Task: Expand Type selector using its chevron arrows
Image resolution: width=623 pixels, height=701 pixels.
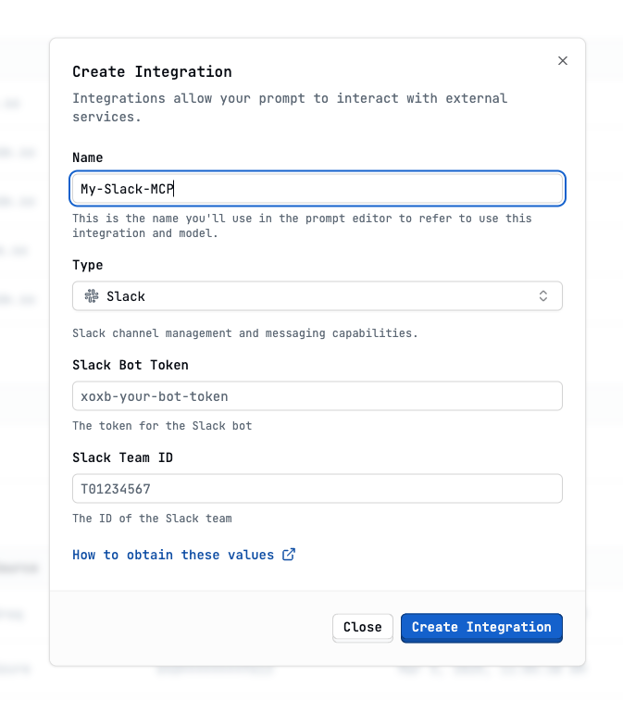Action: click(x=543, y=296)
